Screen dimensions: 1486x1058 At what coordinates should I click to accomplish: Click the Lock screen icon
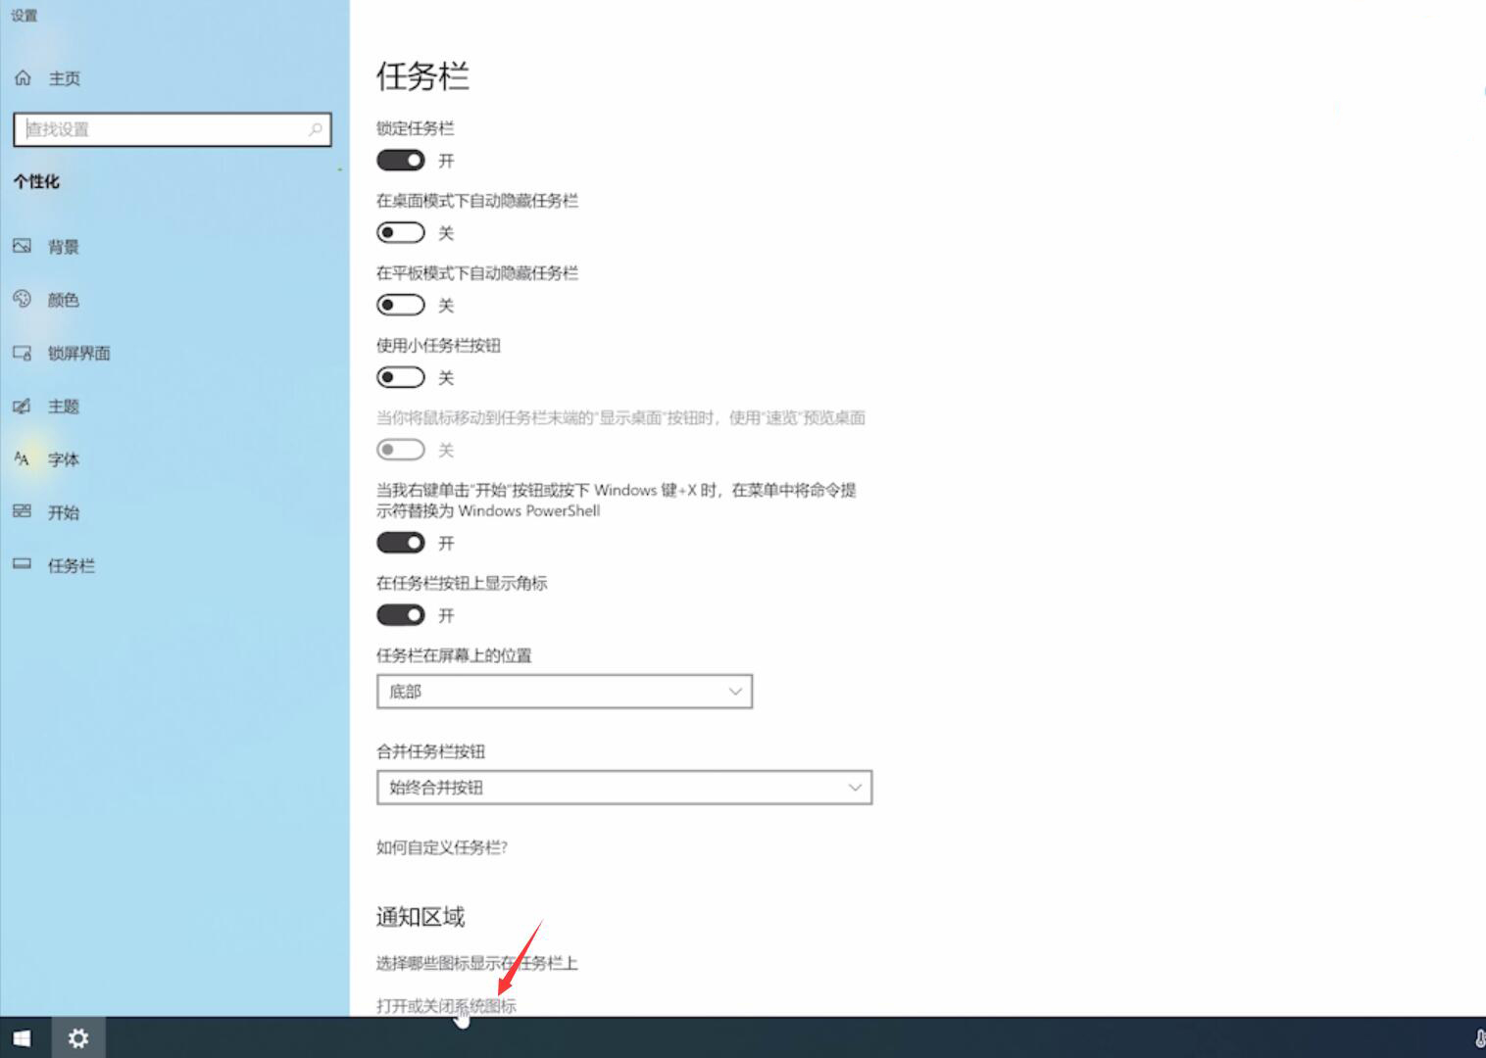23,353
